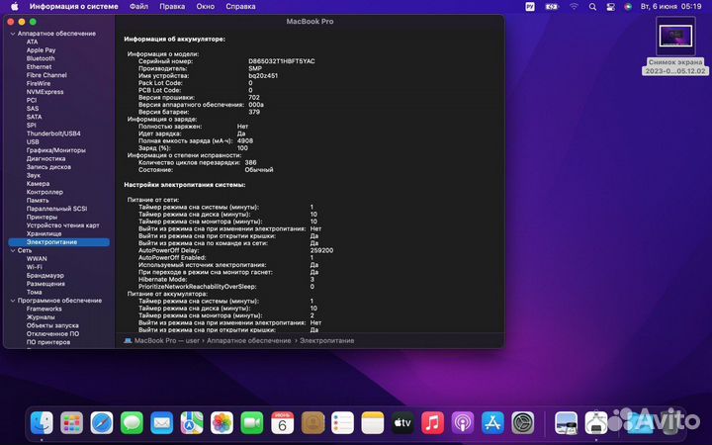This screenshot has height=445, width=712.
Task: Open the Информация о системе menu
Action: (73, 6)
